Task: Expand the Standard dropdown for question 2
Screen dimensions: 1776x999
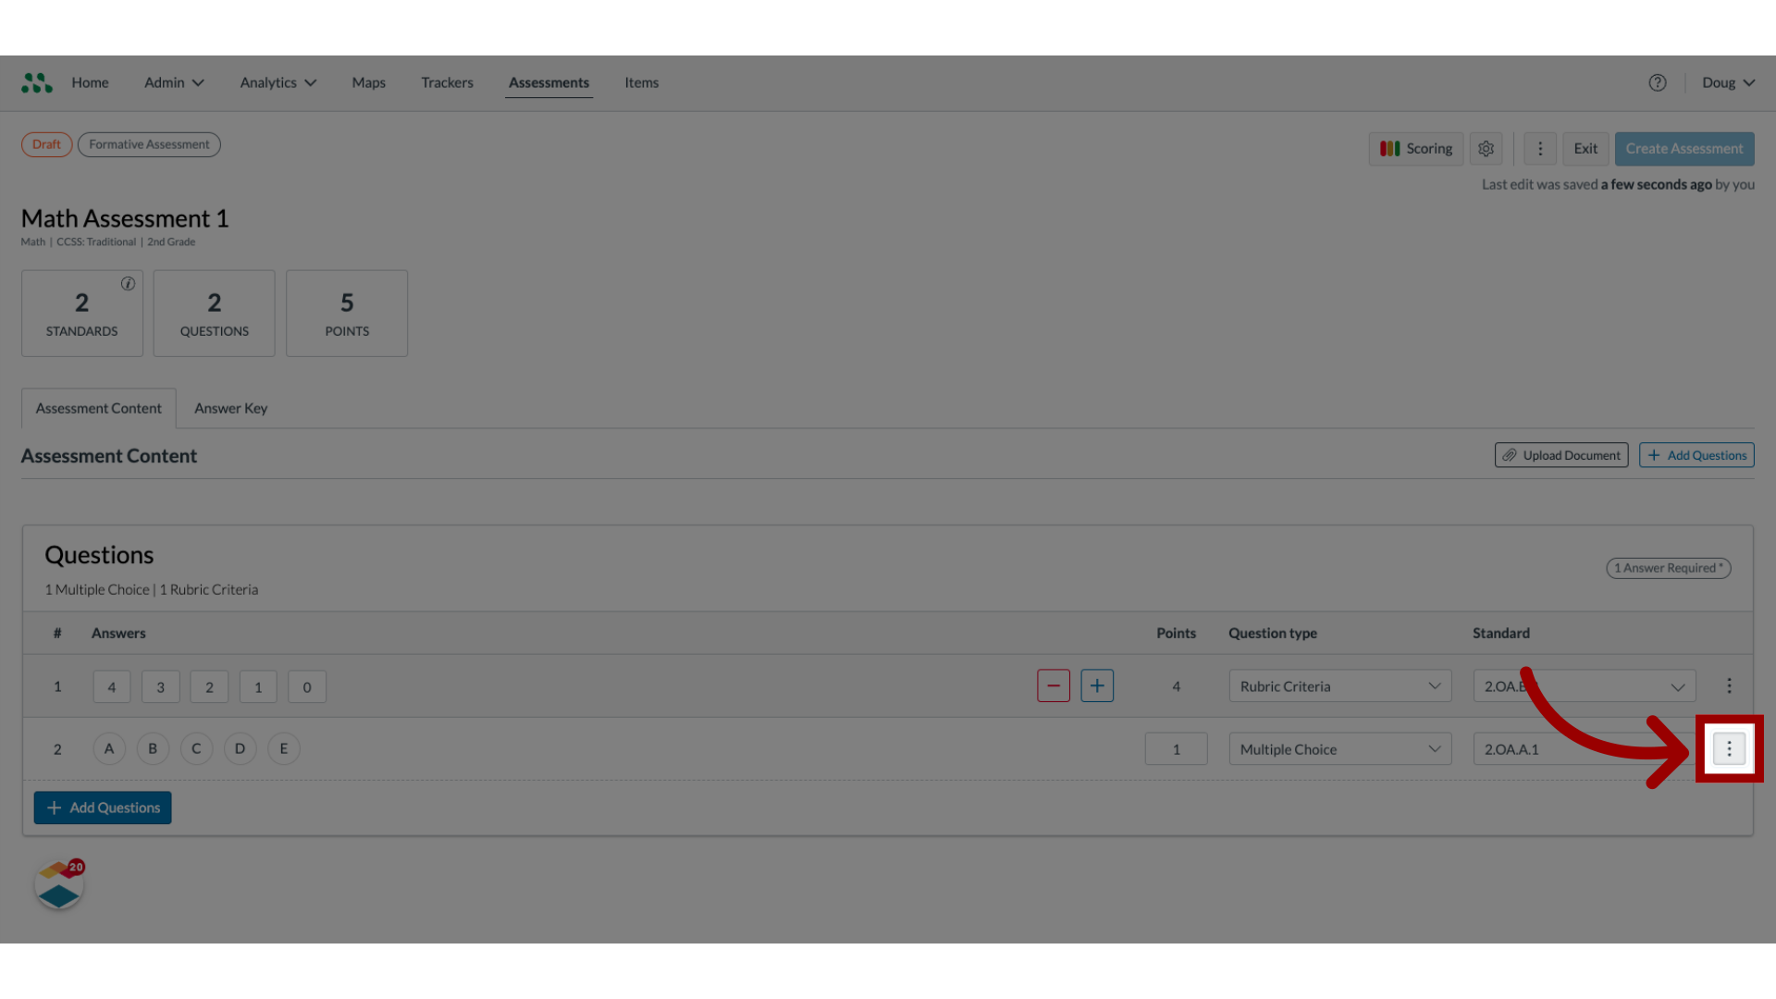Action: tap(1676, 749)
